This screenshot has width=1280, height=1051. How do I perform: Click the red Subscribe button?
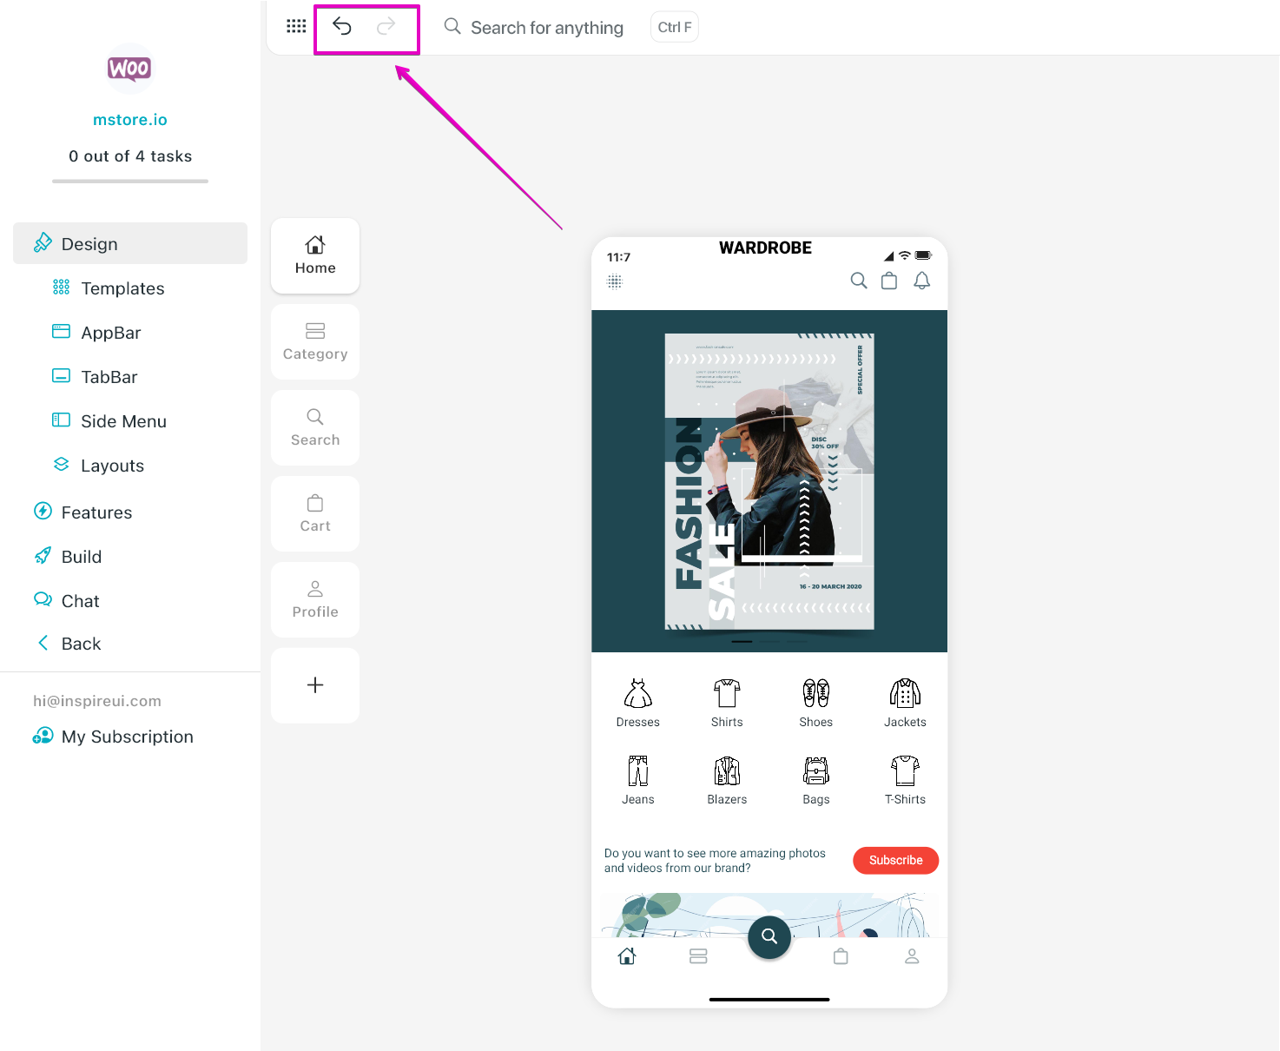[x=895, y=860]
